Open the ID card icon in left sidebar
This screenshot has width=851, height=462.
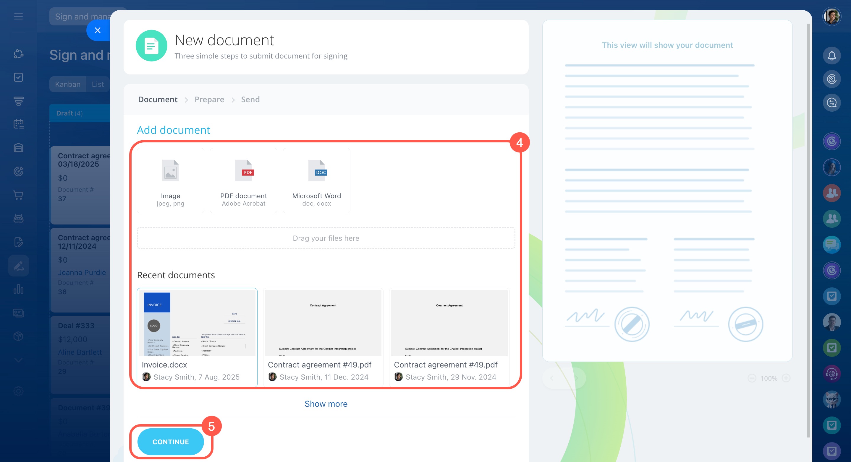(19, 313)
